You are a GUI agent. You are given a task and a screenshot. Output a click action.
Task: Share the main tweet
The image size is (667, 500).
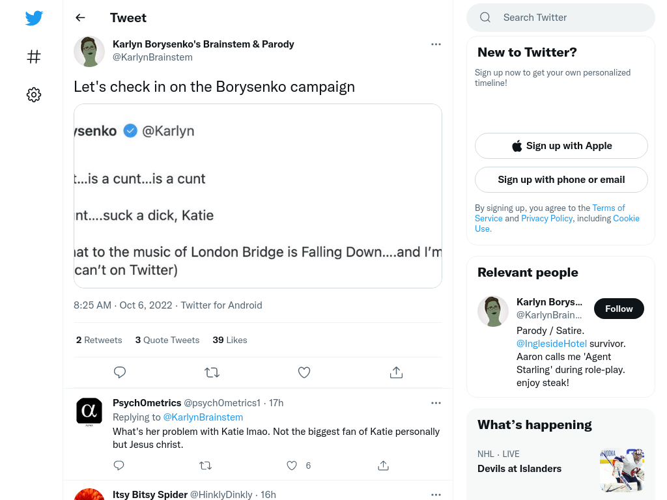click(396, 372)
